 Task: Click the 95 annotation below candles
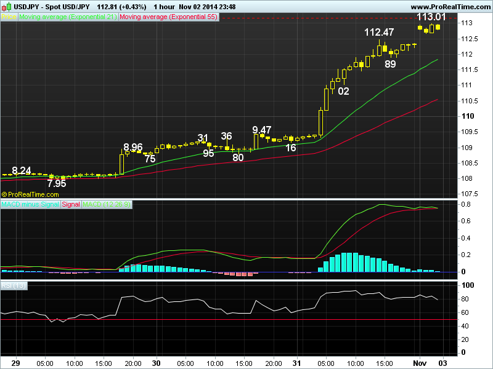(x=208, y=153)
